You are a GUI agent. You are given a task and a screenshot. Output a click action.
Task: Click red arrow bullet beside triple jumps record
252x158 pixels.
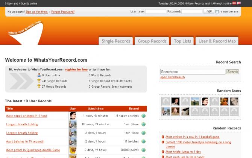tap(163, 152)
